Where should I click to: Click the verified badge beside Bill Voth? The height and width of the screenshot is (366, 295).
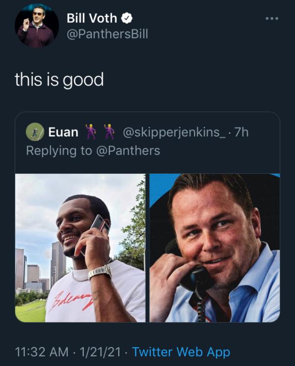click(x=127, y=19)
